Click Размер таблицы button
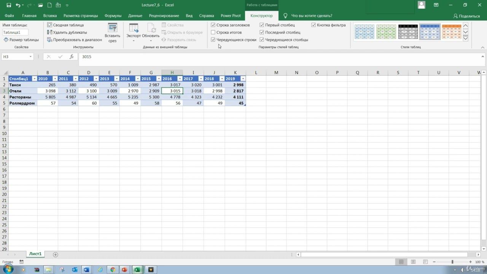This screenshot has height=274, width=487. (21, 40)
